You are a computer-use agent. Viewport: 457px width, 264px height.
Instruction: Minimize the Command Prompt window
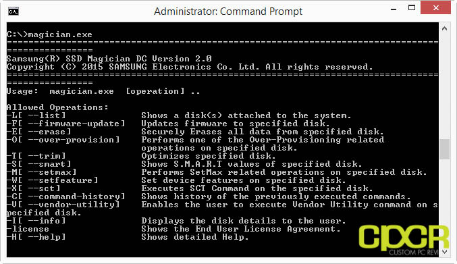coord(394,9)
